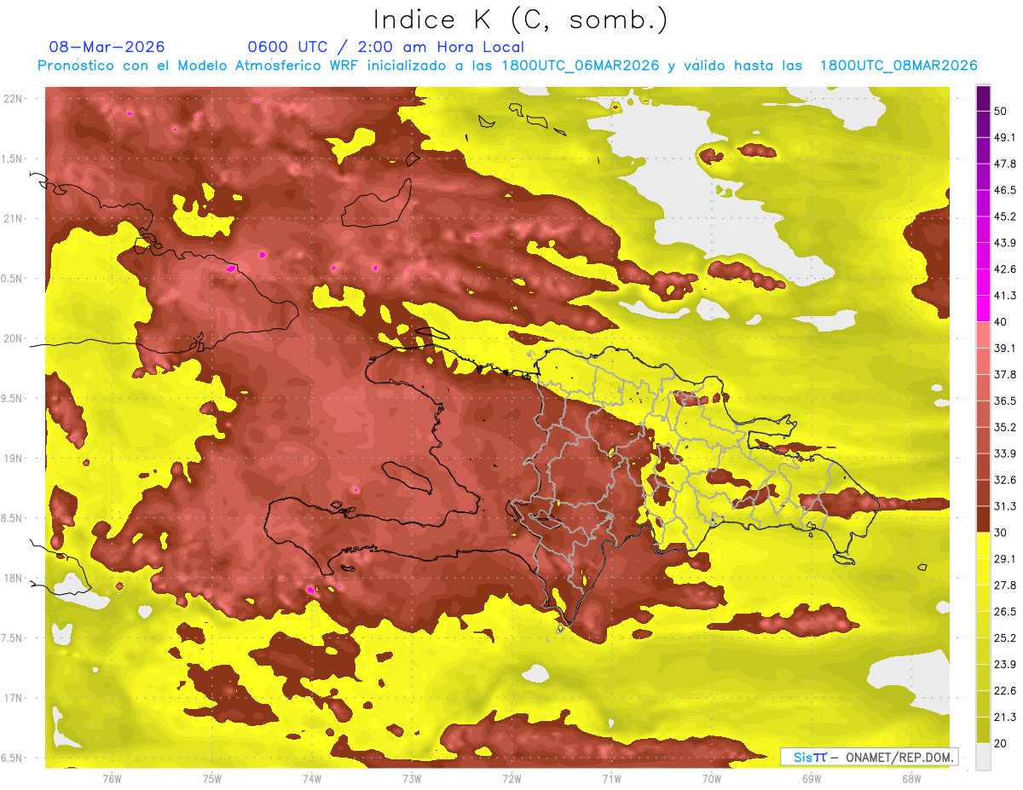Click the color bar label '35.2'
Viewport: 1023px width, 790px height.
(1005, 427)
